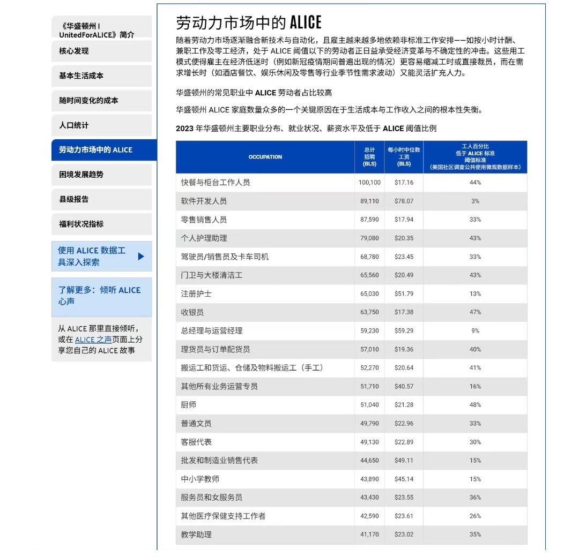Click the 个人护理助理 row label
The width and height of the screenshot is (579, 557).
(x=204, y=238)
